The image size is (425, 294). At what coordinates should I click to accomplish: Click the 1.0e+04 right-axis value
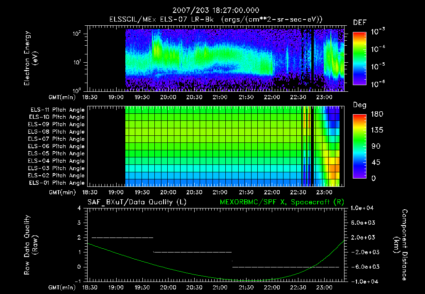(x=363, y=208)
